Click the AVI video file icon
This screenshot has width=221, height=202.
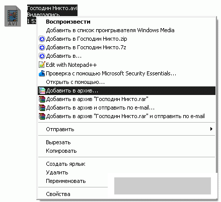13,16
